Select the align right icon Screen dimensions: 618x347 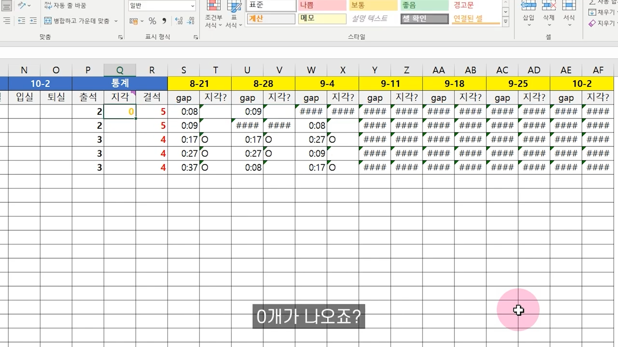[7, 21]
